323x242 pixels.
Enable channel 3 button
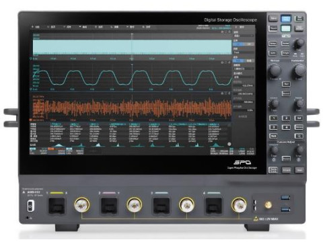(x=273, y=127)
